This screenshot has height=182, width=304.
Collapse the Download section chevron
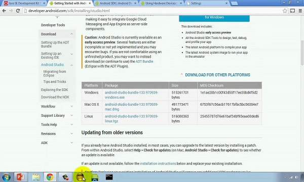(71, 34)
